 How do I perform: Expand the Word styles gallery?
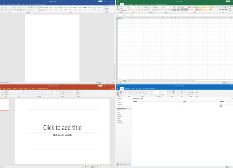click(103, 10)
